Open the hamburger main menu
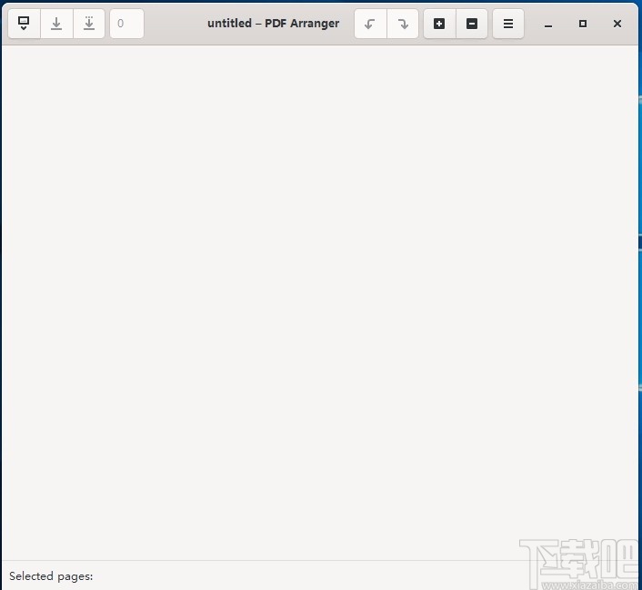 tap(508, 24)
